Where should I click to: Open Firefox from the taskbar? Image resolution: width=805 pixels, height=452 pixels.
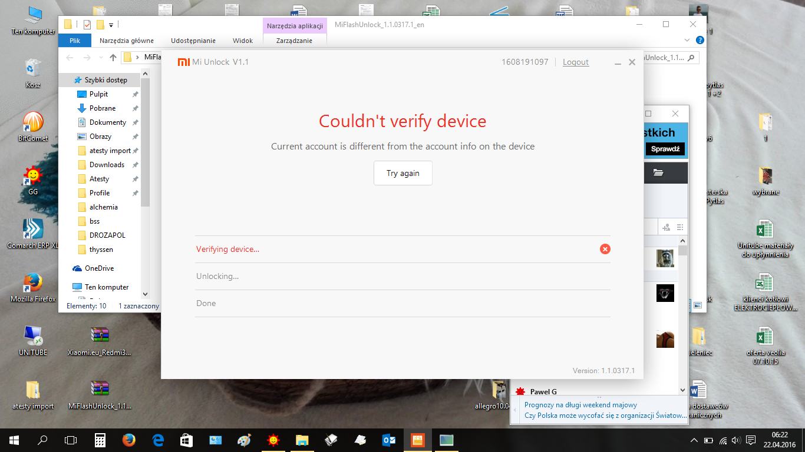point(128,440)
